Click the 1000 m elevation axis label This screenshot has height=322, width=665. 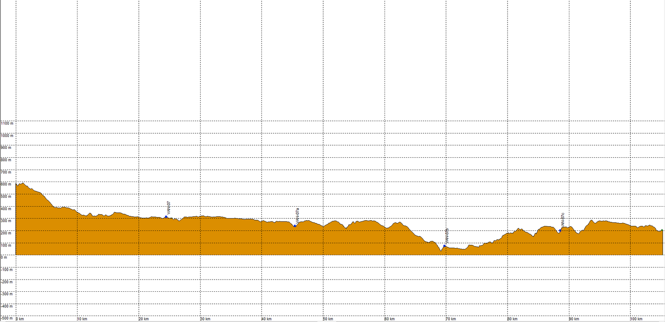click(7, 136)
